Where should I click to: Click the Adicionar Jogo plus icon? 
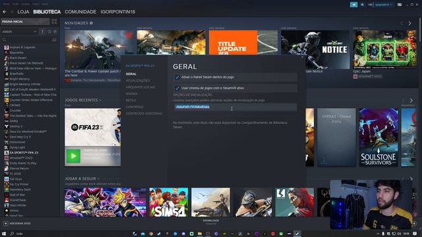(6, 223)
